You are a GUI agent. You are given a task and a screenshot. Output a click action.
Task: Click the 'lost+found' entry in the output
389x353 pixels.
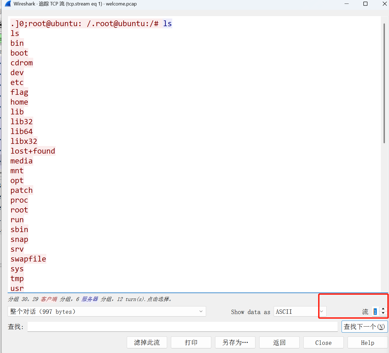[x=33, y=151]
